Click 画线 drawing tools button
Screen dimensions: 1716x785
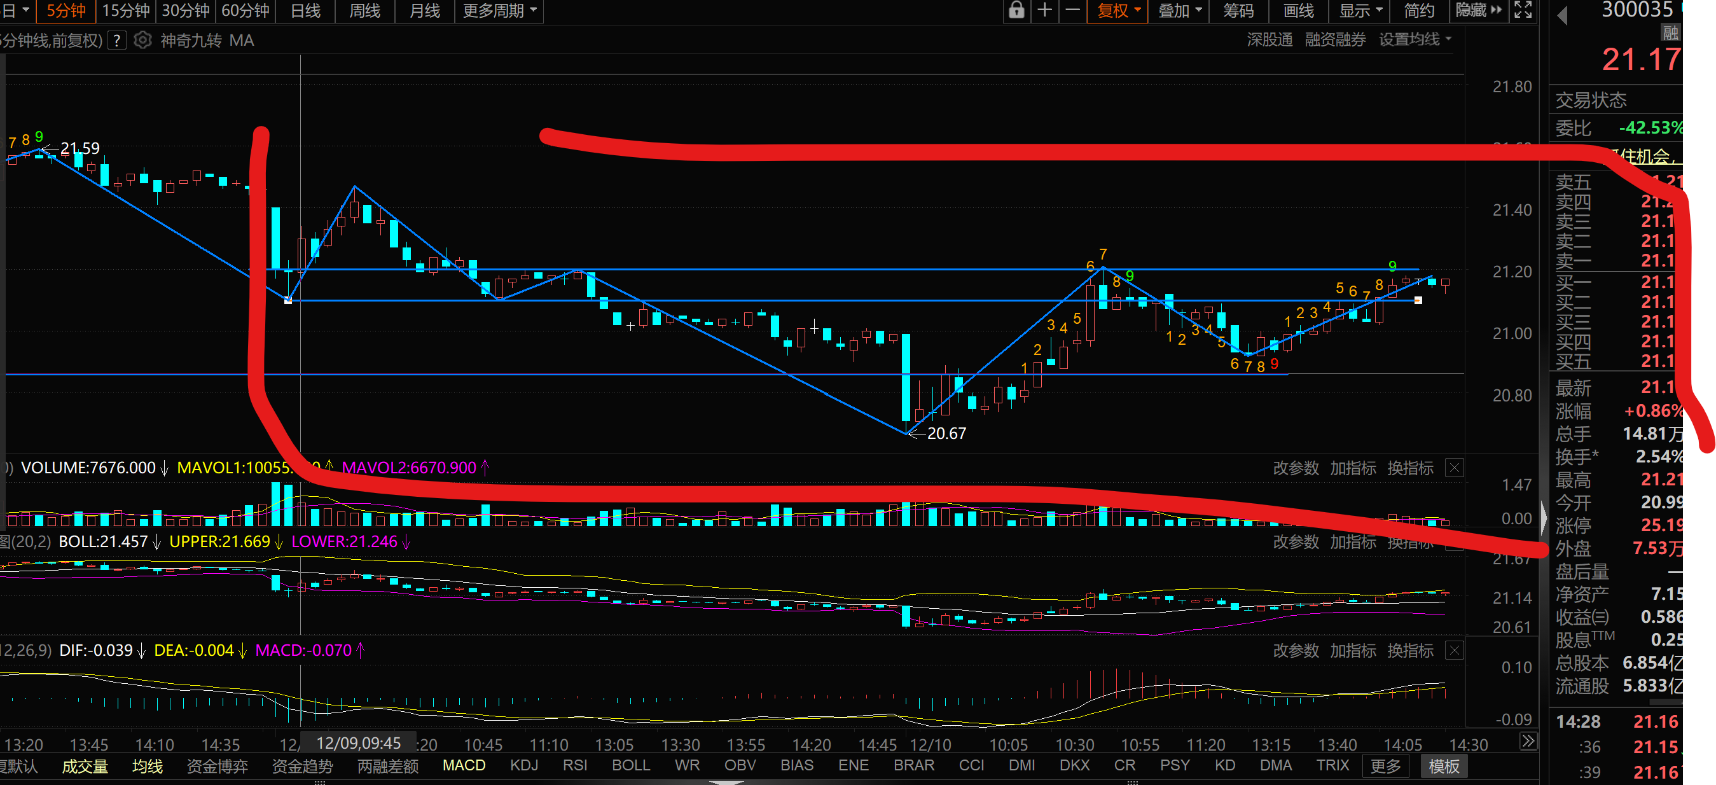pyautogui.click(x=1298, y=10)
